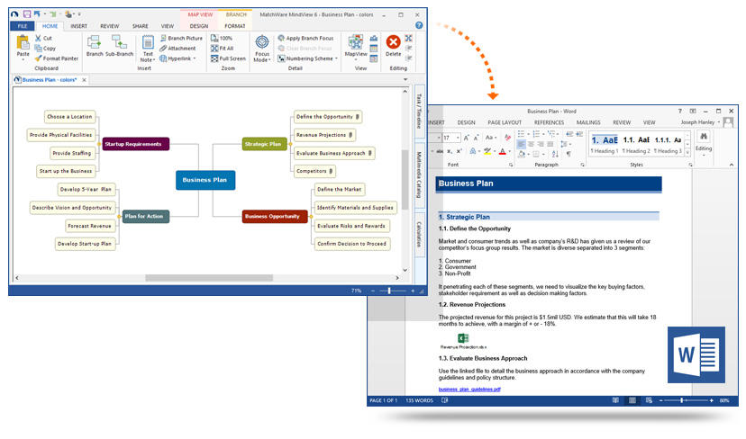This screenshot has width=746, height=439.
Task: Open business_plan_guidelines.pdf link in Word
Action: (x=469, y=390)
